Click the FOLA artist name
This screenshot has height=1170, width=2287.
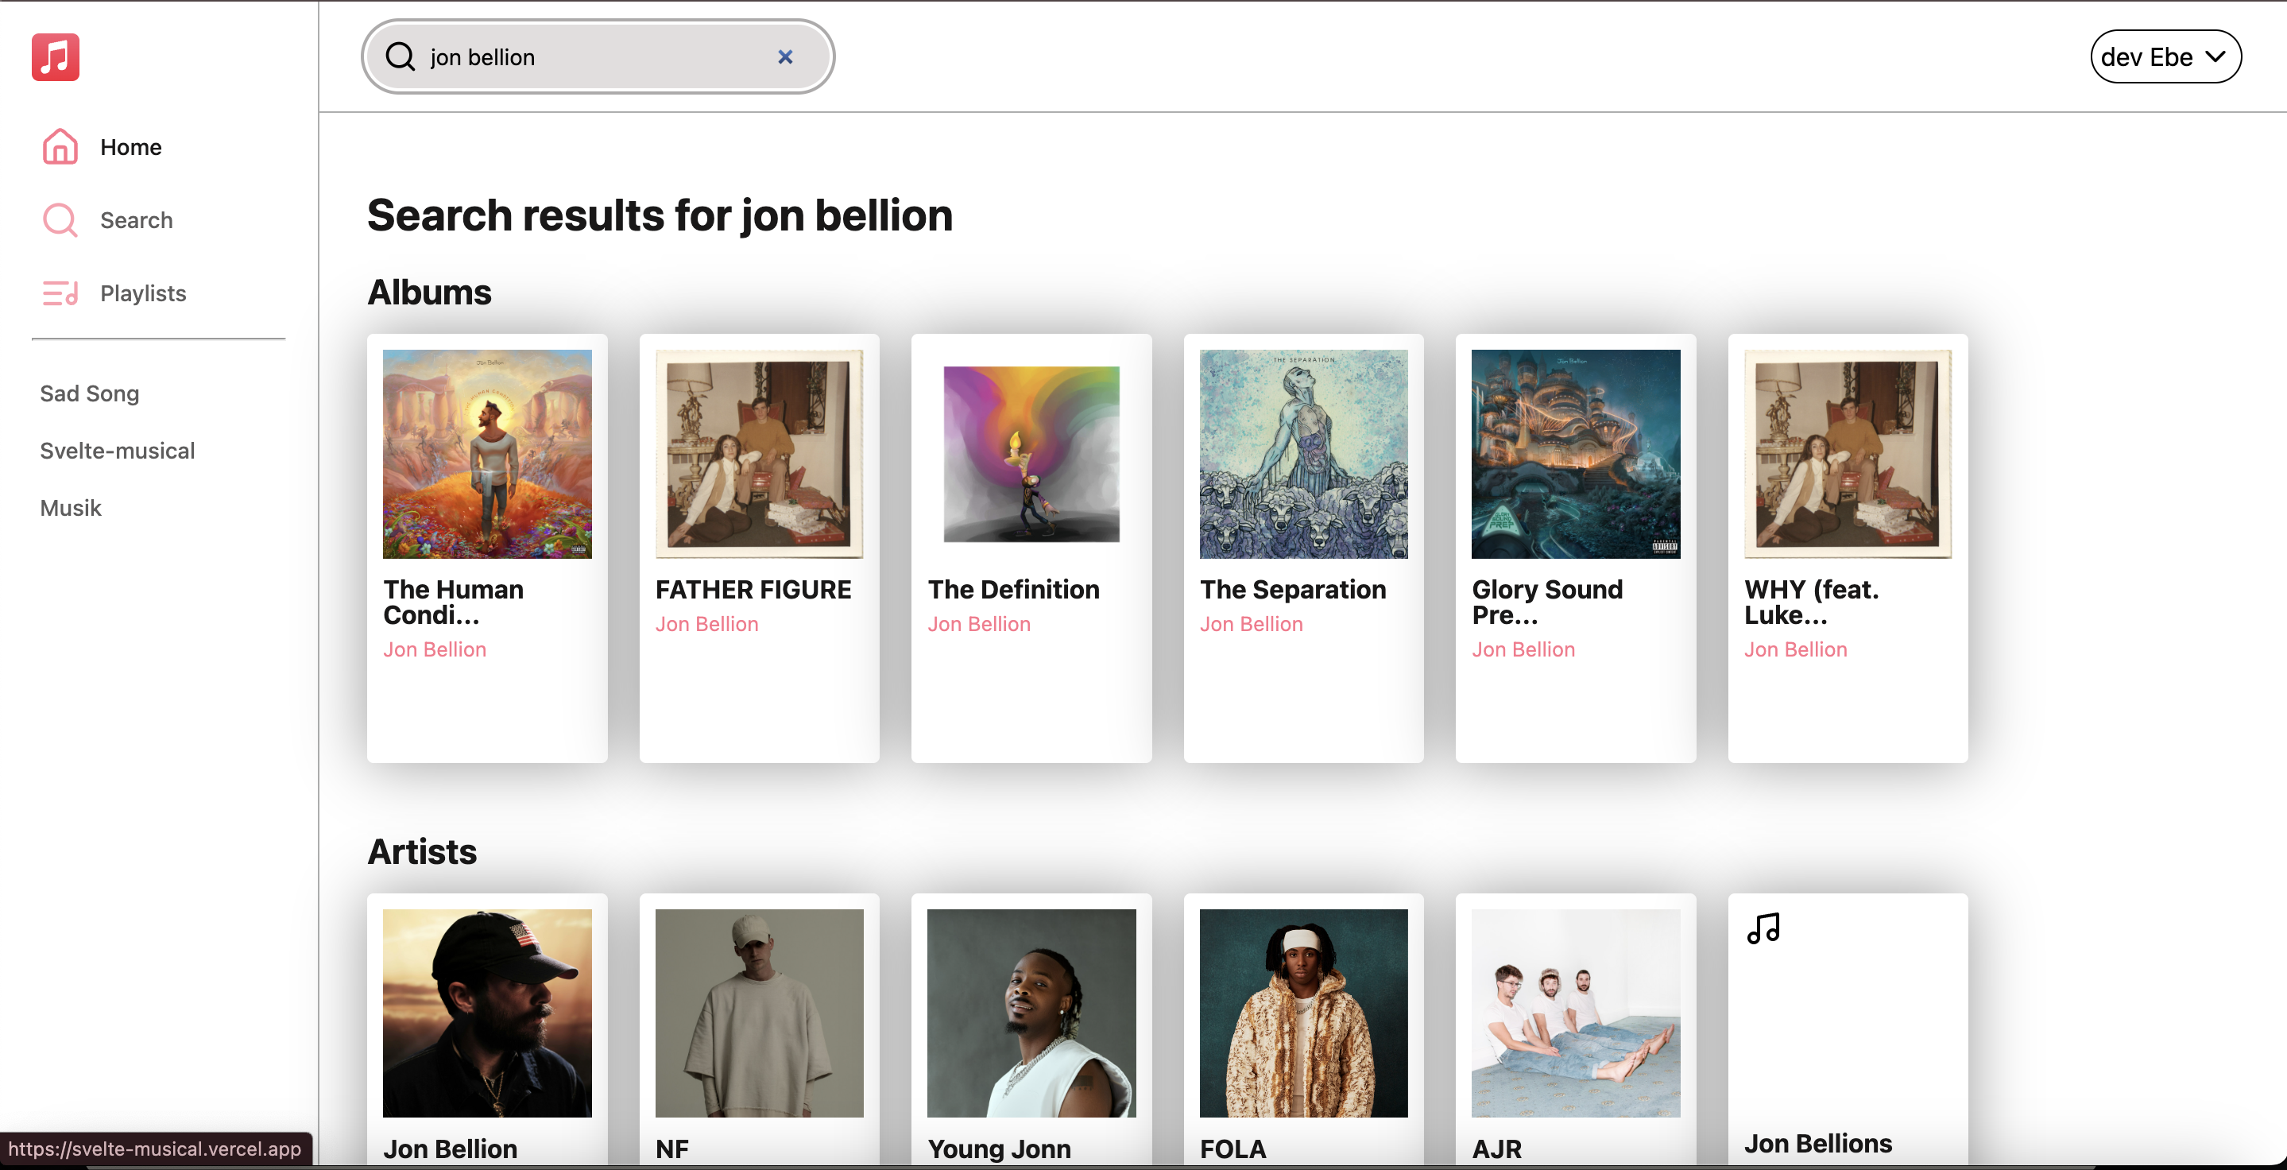click(x=1233, y=1149)
